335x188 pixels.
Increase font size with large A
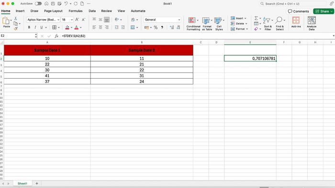tap(77, 20)
